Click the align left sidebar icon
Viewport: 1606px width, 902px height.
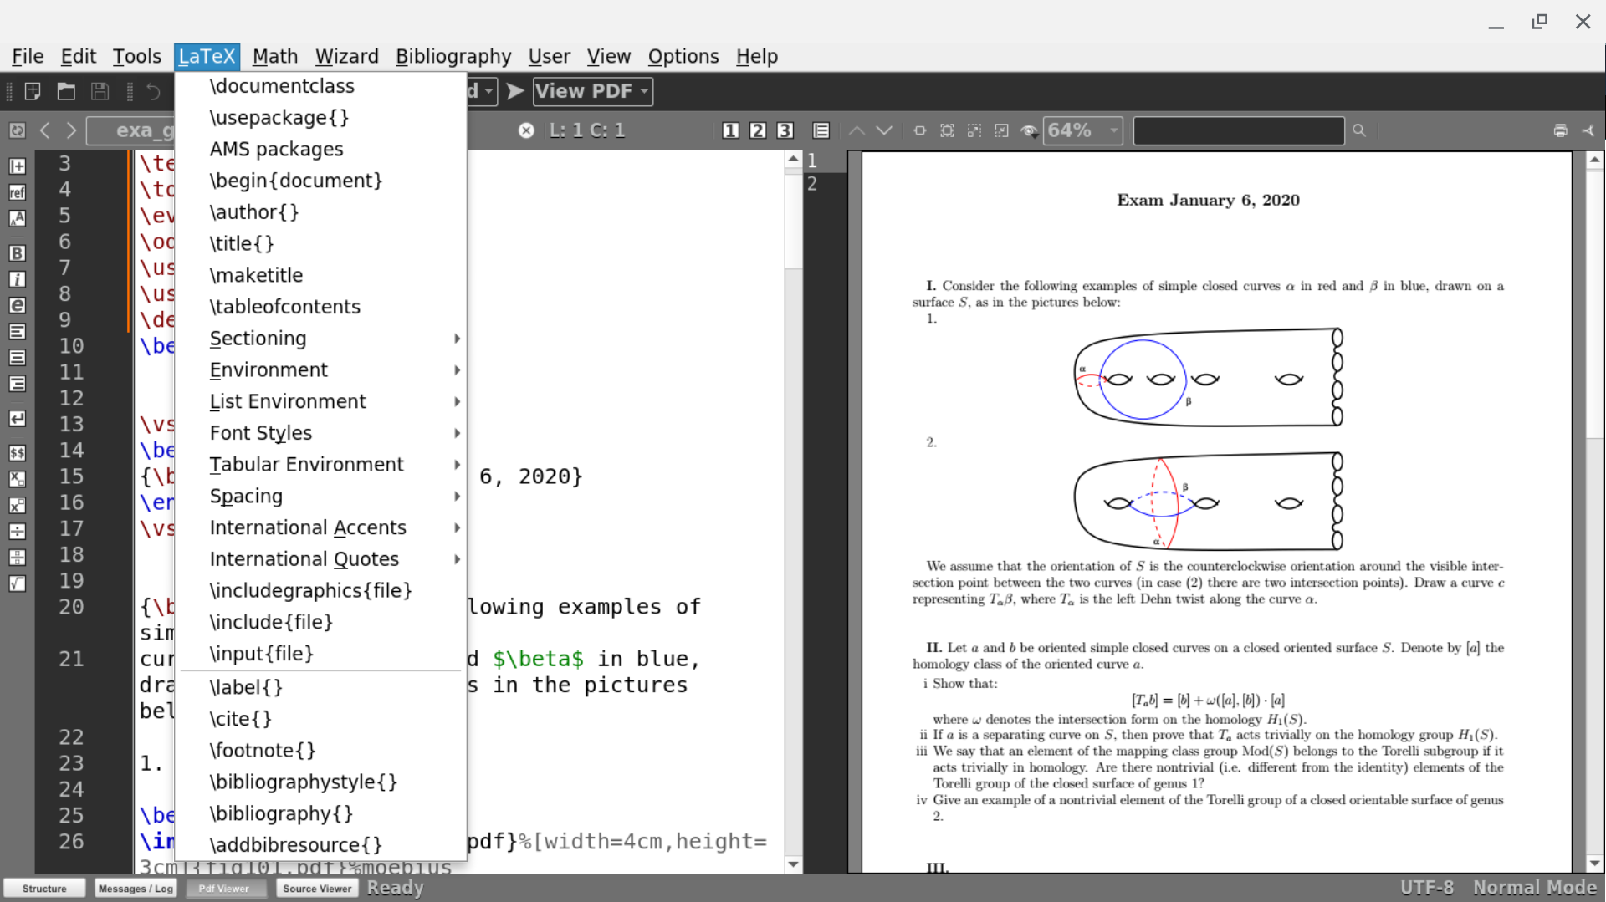[x=17, y=332]
